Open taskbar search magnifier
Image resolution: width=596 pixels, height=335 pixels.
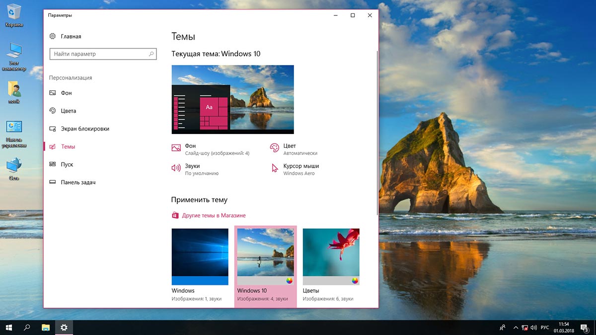[x=27, y=327]
